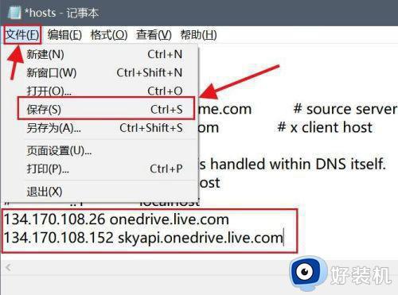Click the '# source server' comment text
The image size is (398, 295).
(345, 109)
